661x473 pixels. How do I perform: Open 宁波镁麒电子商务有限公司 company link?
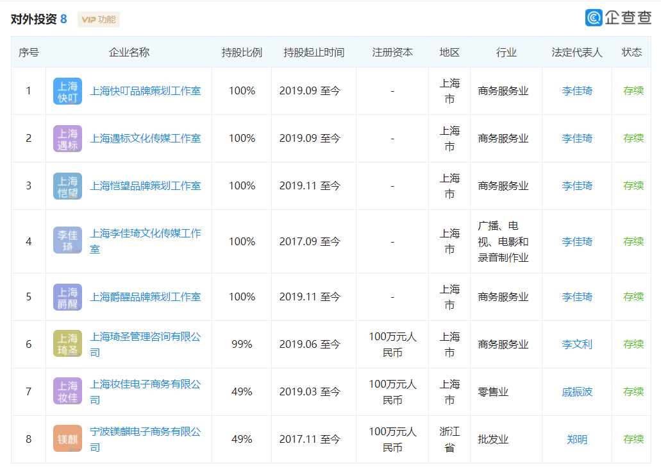pos(146,439)
